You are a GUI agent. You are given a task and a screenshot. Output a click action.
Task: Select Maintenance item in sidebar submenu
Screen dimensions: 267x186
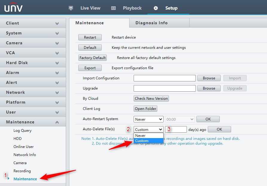pyautogui.click(x=25, y=179)
